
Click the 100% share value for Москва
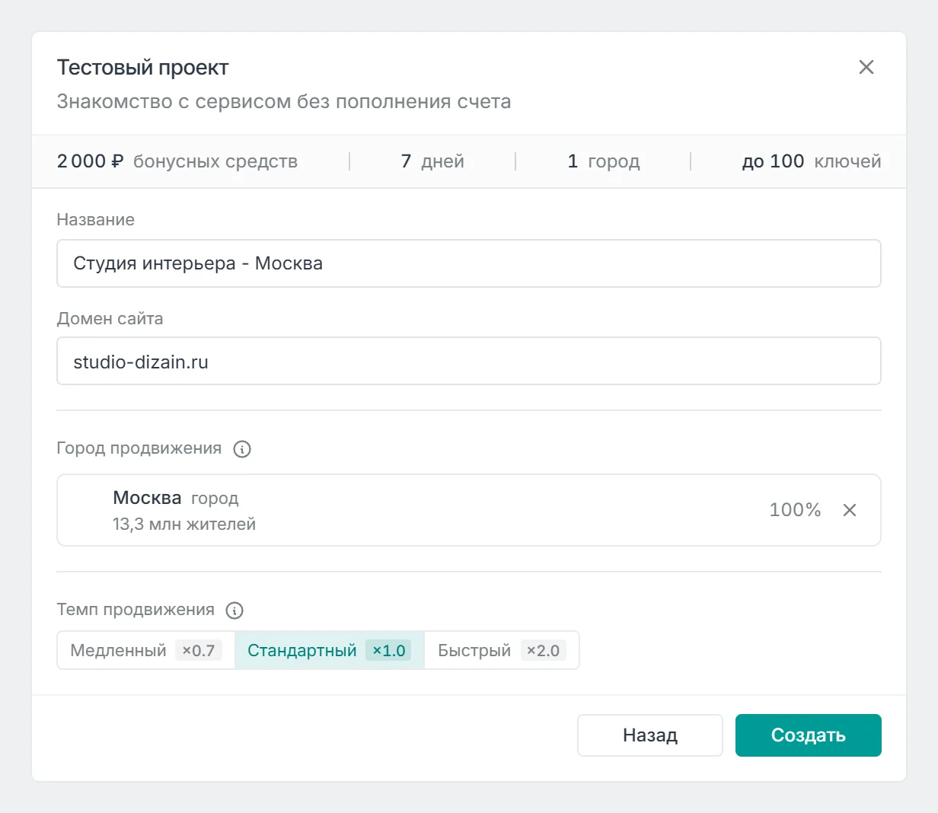click(x=795, y=510)
